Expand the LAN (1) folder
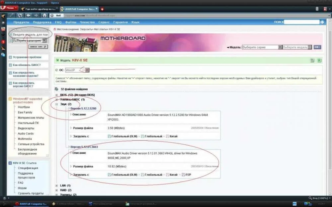The width and height of the screenshot is (332, 207). coord(56,186)
